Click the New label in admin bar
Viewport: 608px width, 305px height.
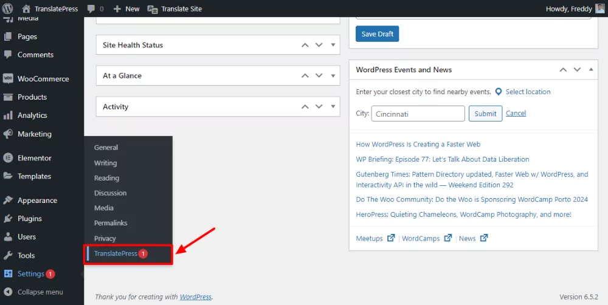(x=132, y=9)
